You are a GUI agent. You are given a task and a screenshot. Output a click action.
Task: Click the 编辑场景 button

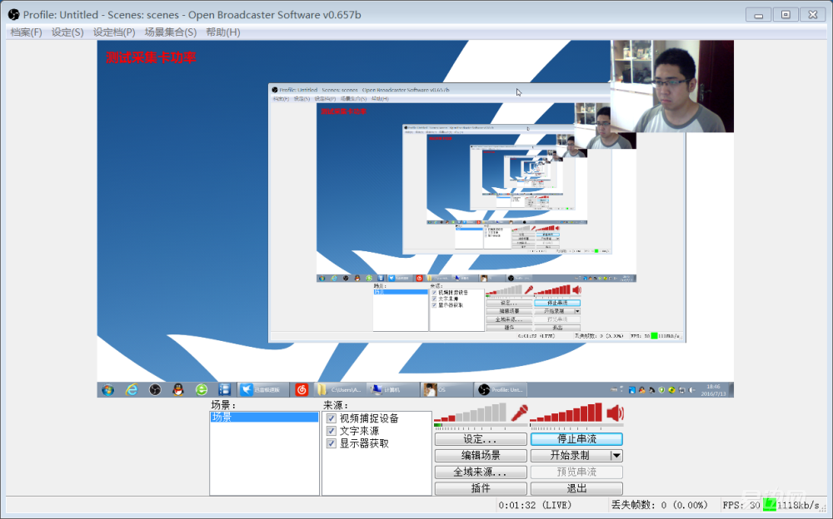click(x=481, y=456)
